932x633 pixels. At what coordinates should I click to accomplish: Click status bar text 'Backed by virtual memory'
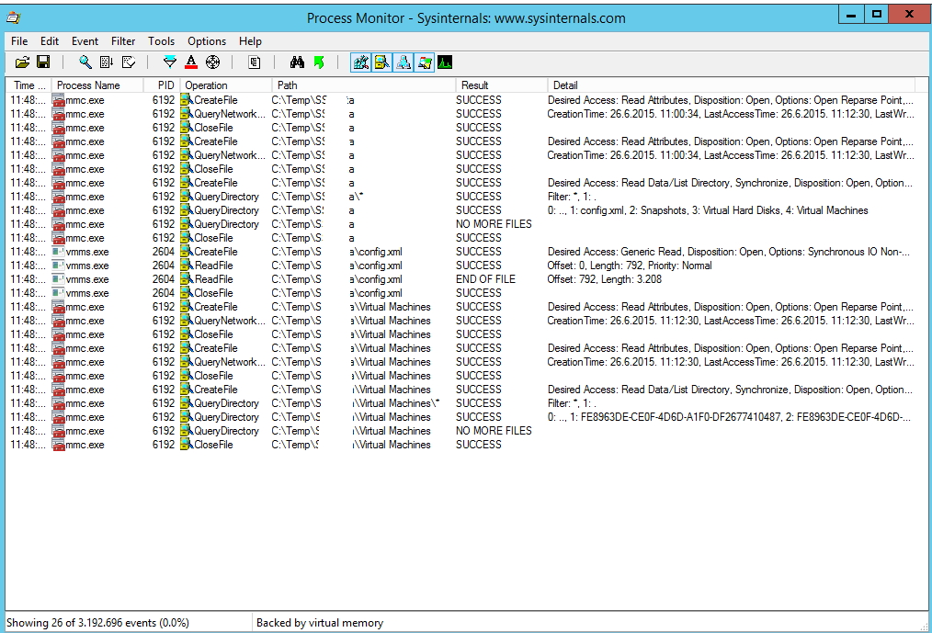click(x=320, y=623)
